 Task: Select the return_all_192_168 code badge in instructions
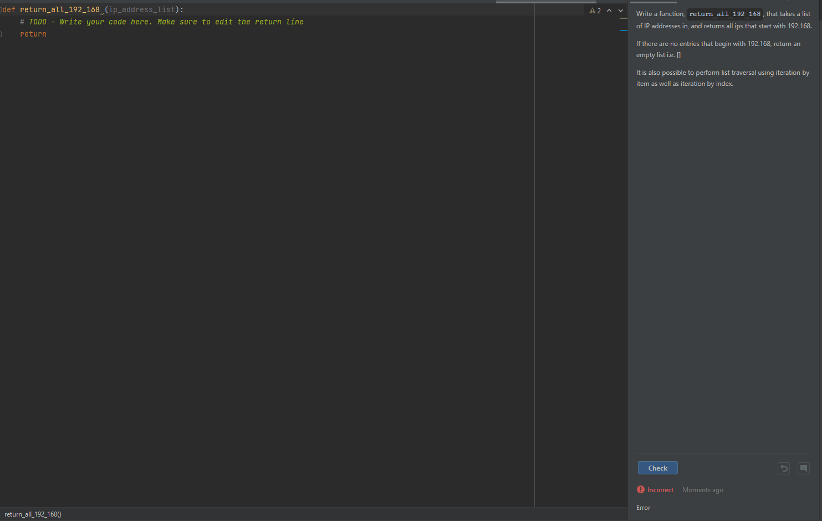[x=724, y=13]
